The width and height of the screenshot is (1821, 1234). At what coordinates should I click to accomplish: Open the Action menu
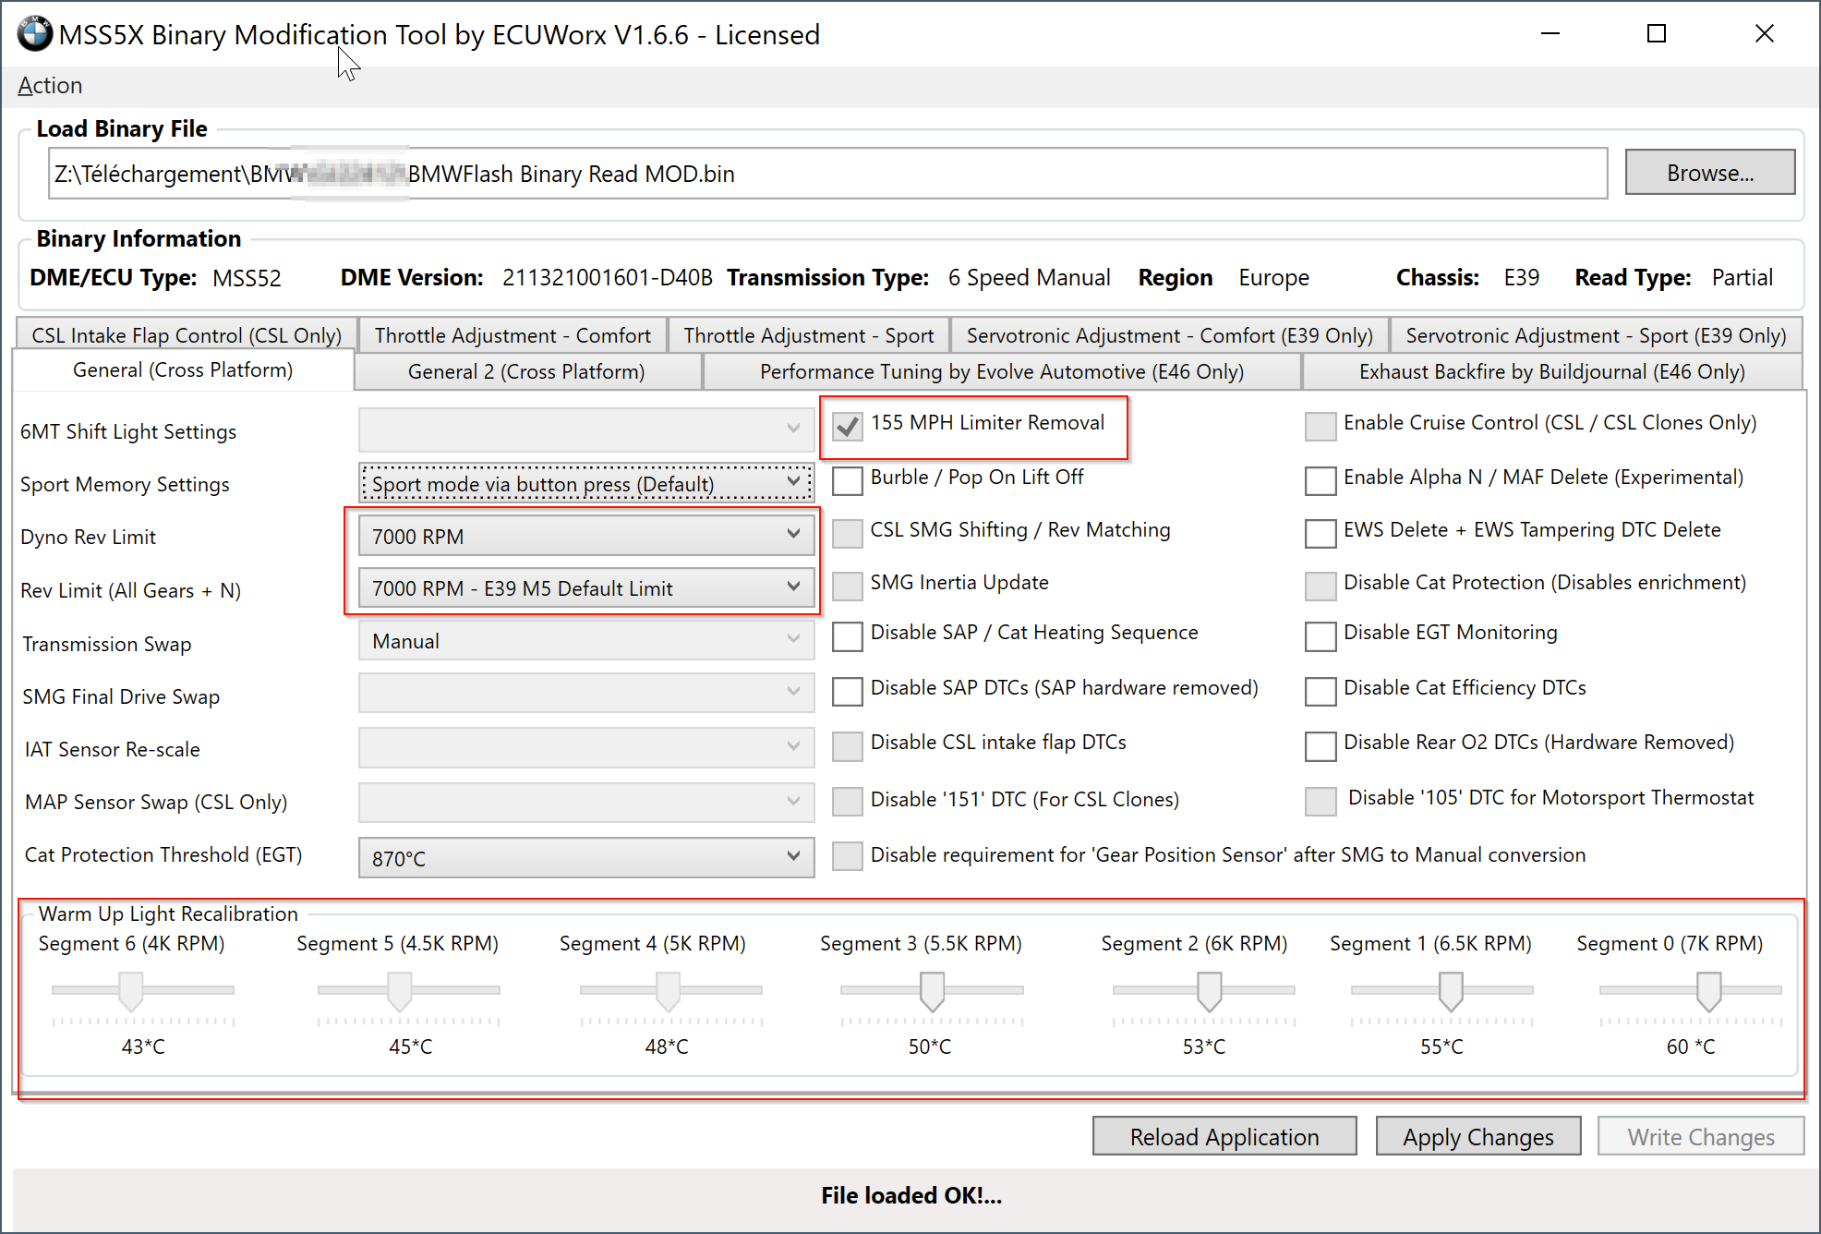point(50,86)
